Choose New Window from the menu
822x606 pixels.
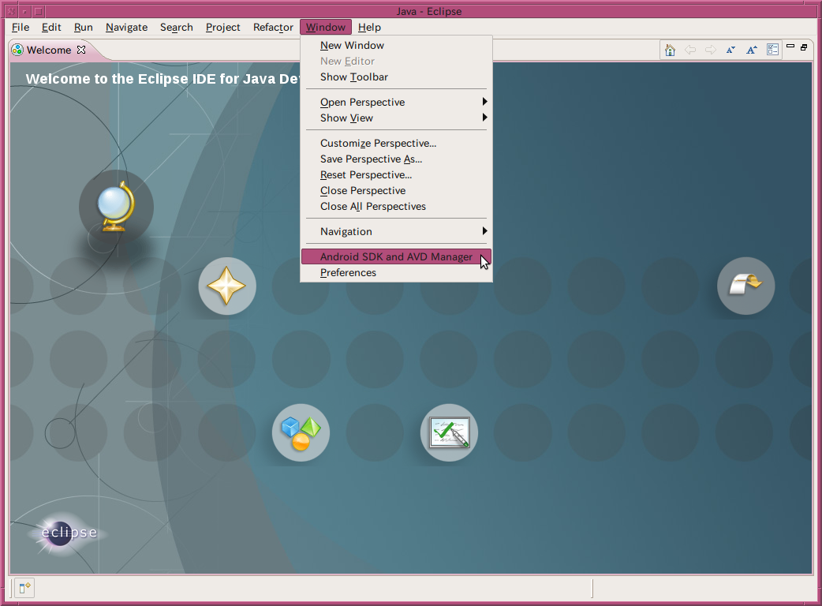coord(396,46)
